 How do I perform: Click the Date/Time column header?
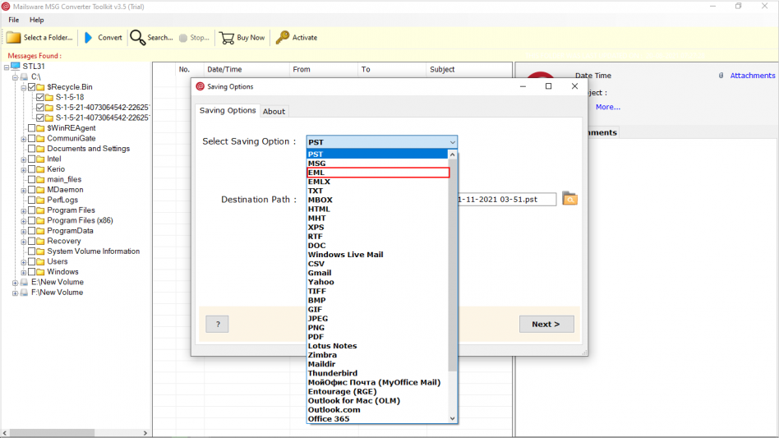[246, 70]
